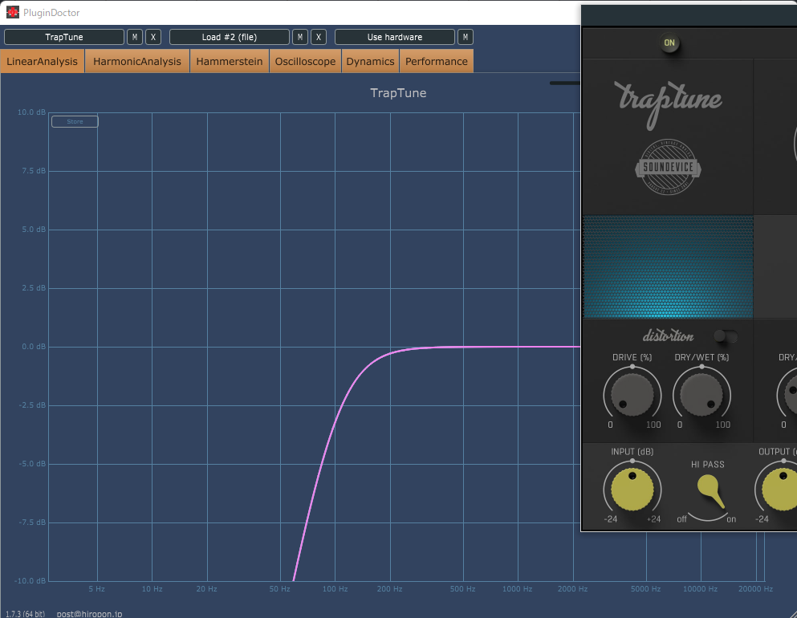Screen dimensions: 797x618
Task: Click the 5 Hz axis label
Action: [x=96, y=589]
